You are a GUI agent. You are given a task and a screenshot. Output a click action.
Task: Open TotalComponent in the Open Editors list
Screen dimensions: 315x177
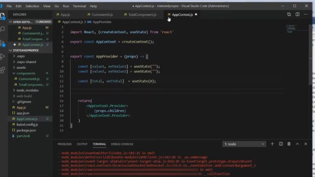(x=30, y=39)
